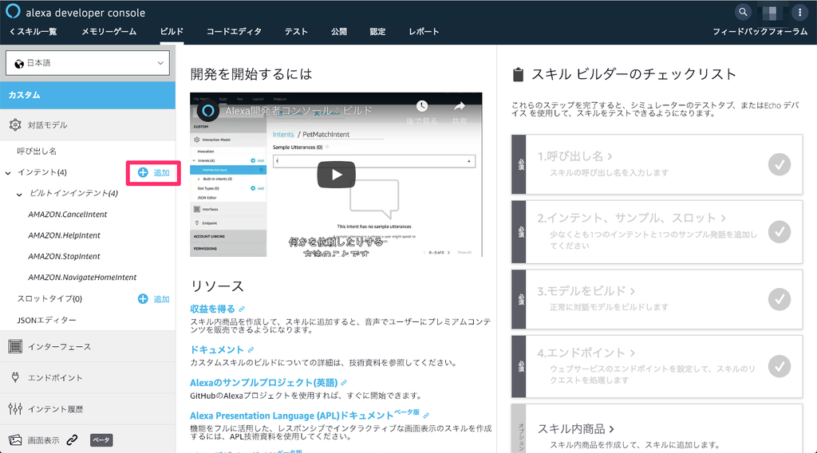Toggle checkmark for 2.インテント、サンプル、スロット
This screenshot has width=817, height=453.
[780, 232]
